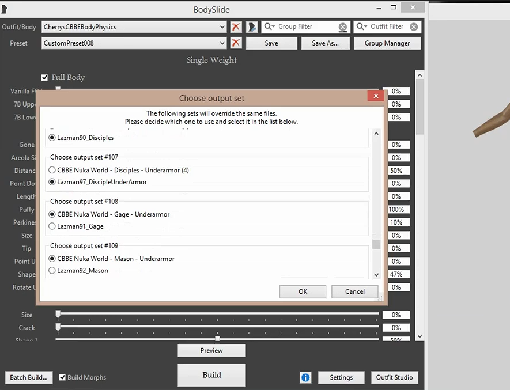
Task: Clear the Outfit Filter search field
Action: click(x=414, y=27)
